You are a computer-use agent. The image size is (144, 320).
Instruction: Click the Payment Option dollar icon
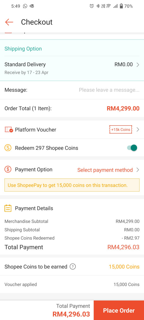[x=8, y=169]
